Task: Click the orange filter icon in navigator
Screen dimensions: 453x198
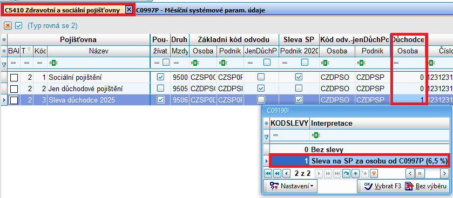Action: click(x=374, y=173)
